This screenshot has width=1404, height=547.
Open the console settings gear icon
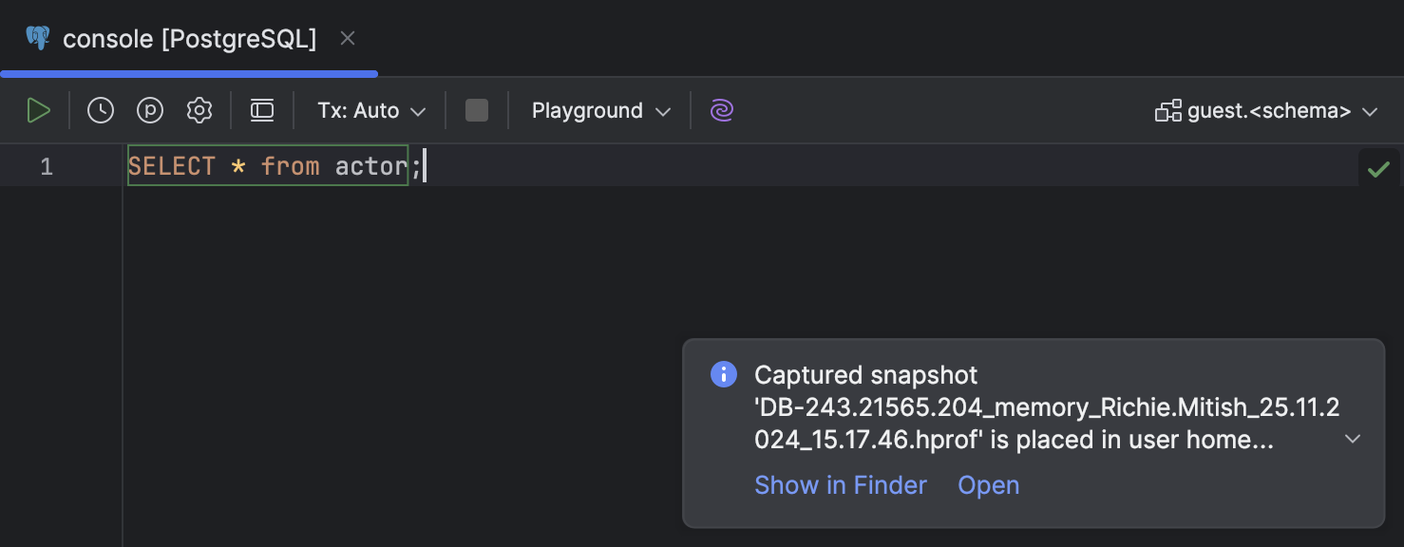point(199,110)
